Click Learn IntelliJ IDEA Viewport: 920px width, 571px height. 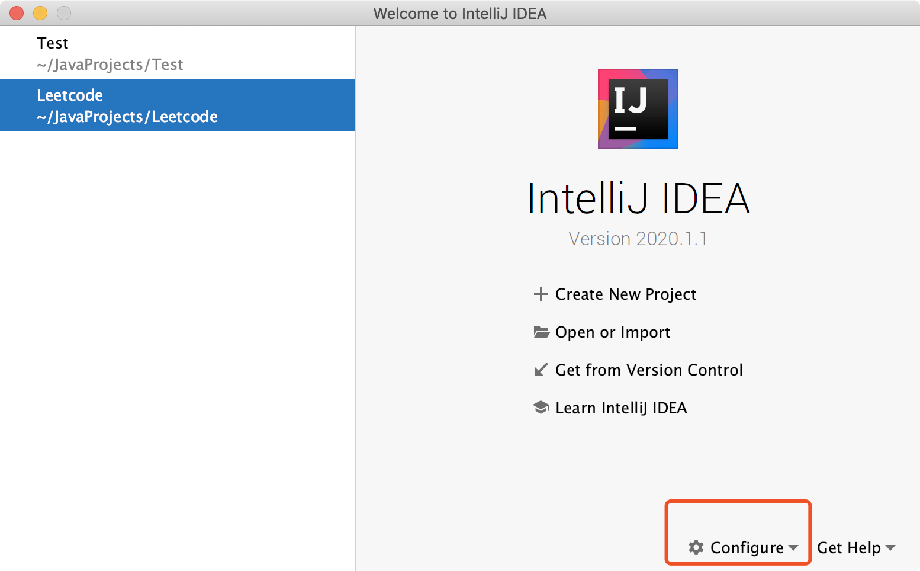tap(620, 408)
